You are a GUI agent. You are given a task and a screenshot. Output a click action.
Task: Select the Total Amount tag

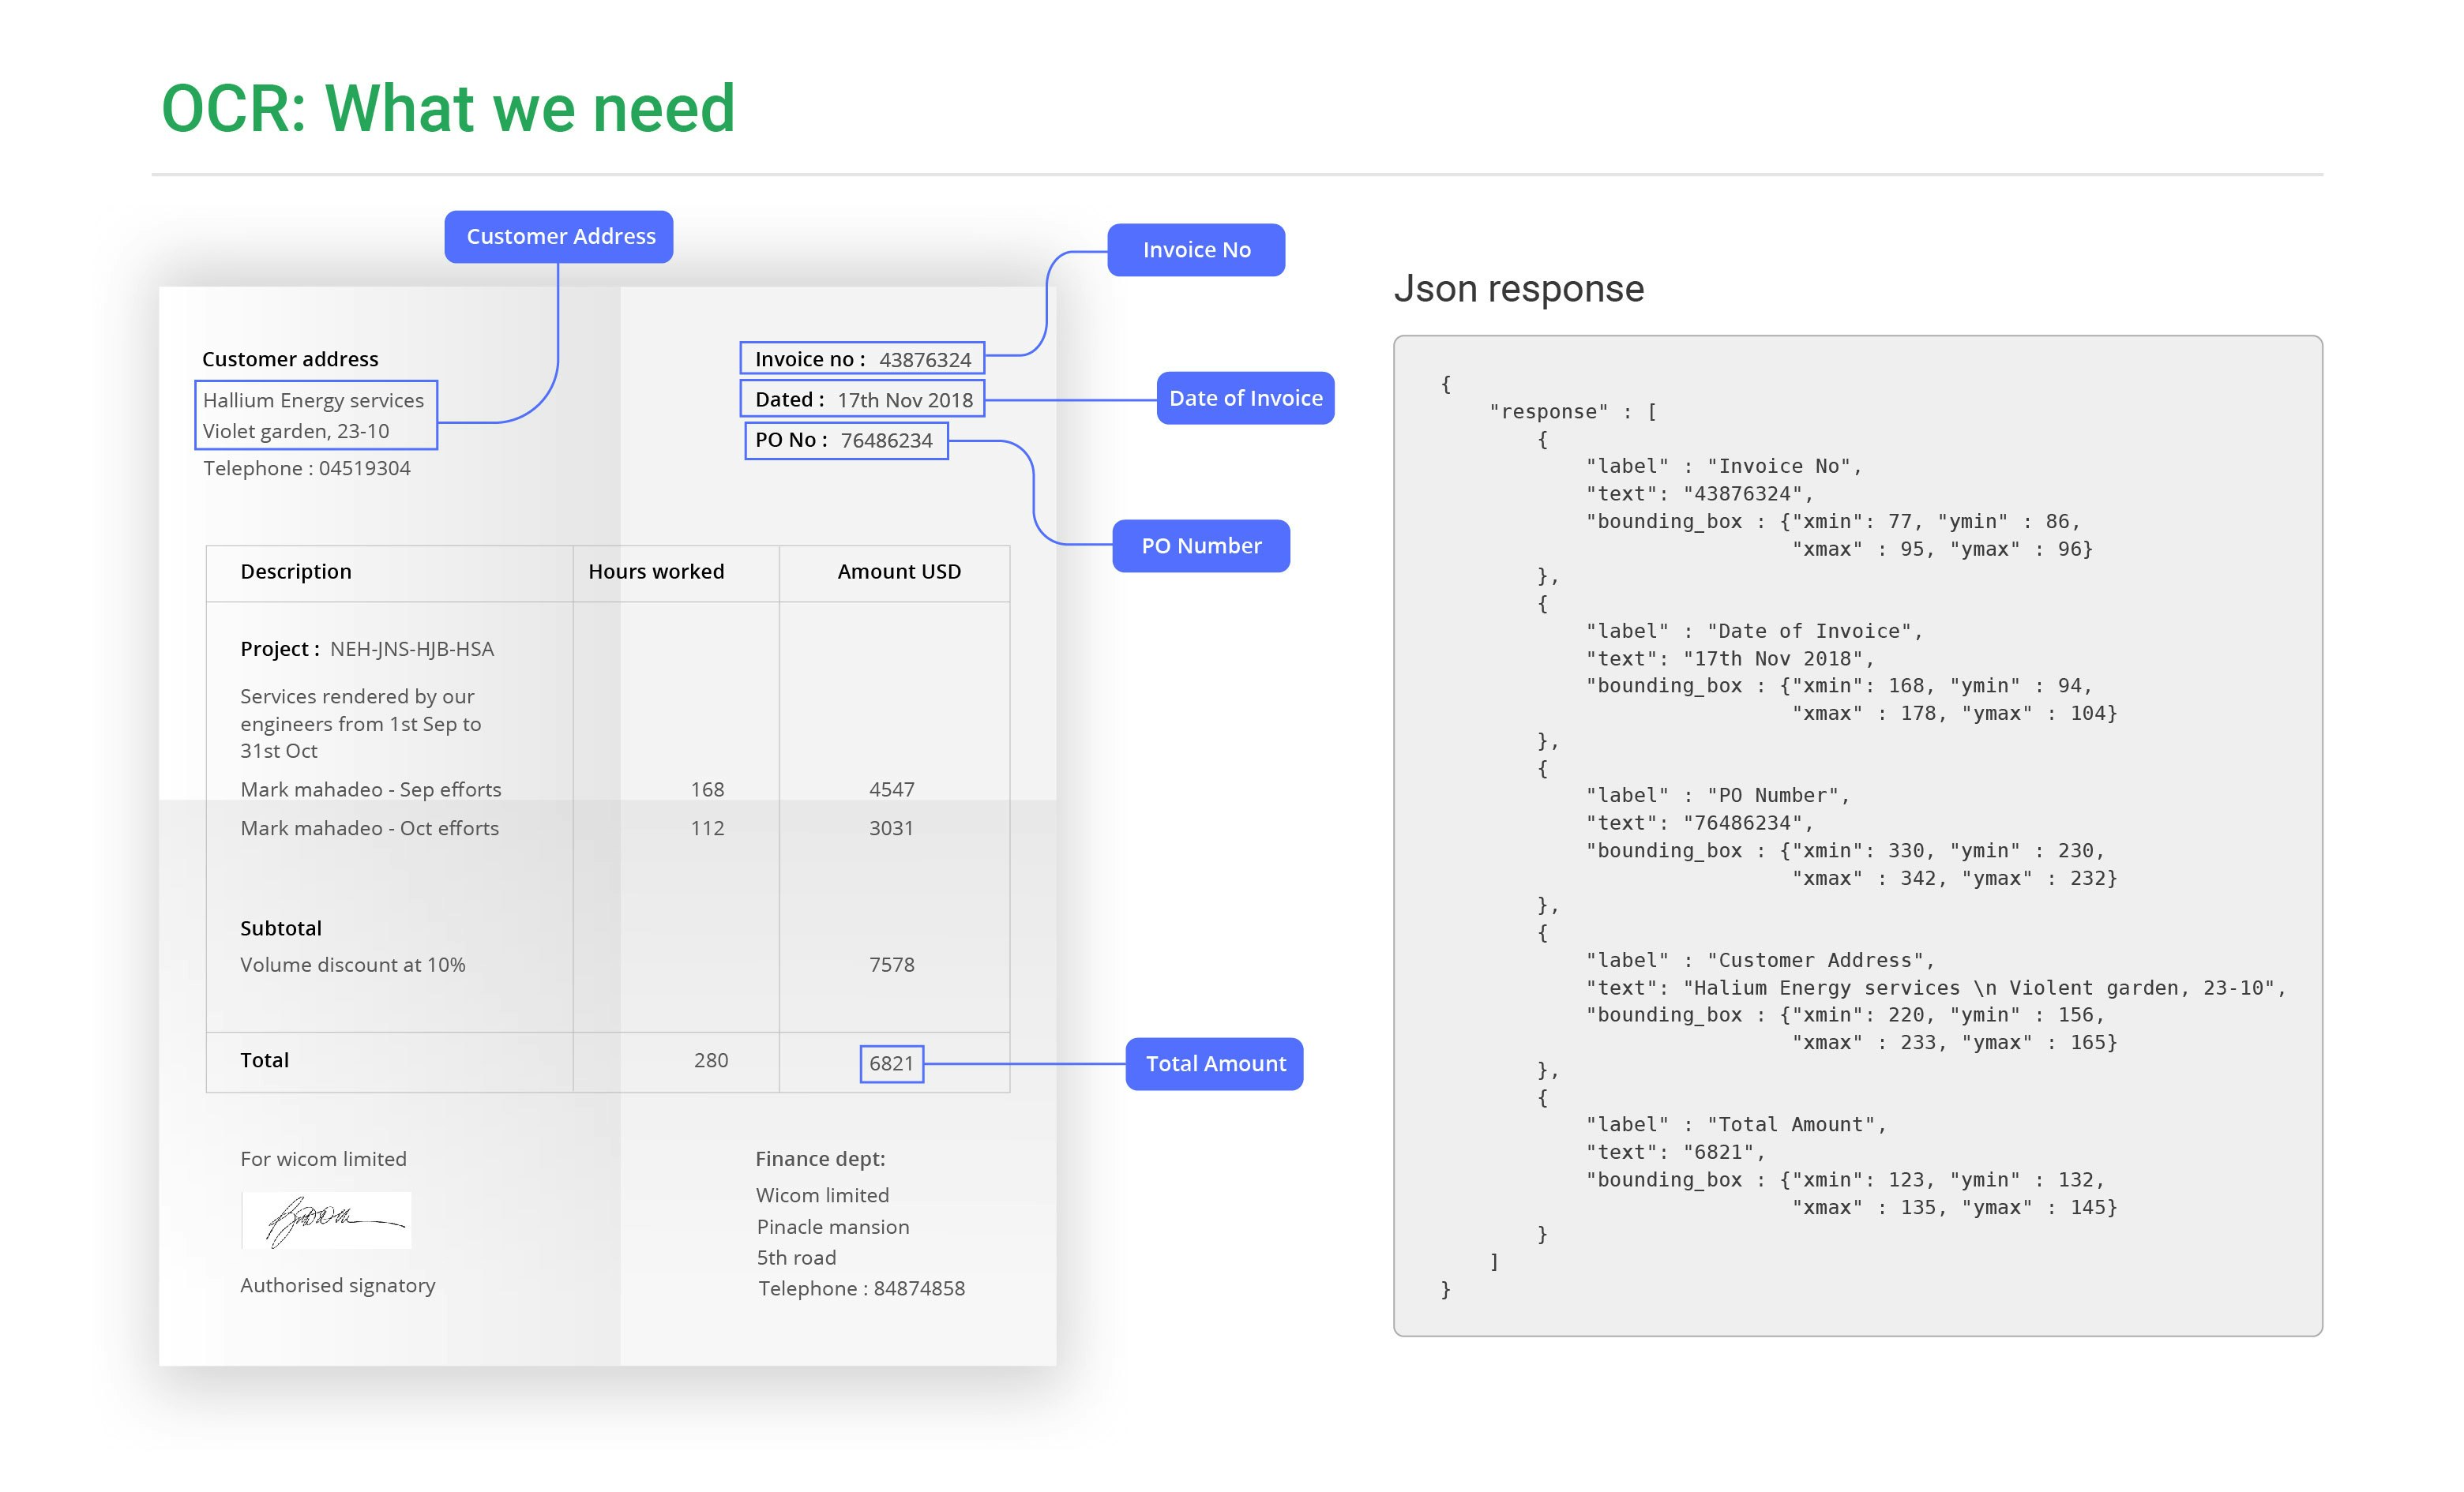coord(1215,1063)
